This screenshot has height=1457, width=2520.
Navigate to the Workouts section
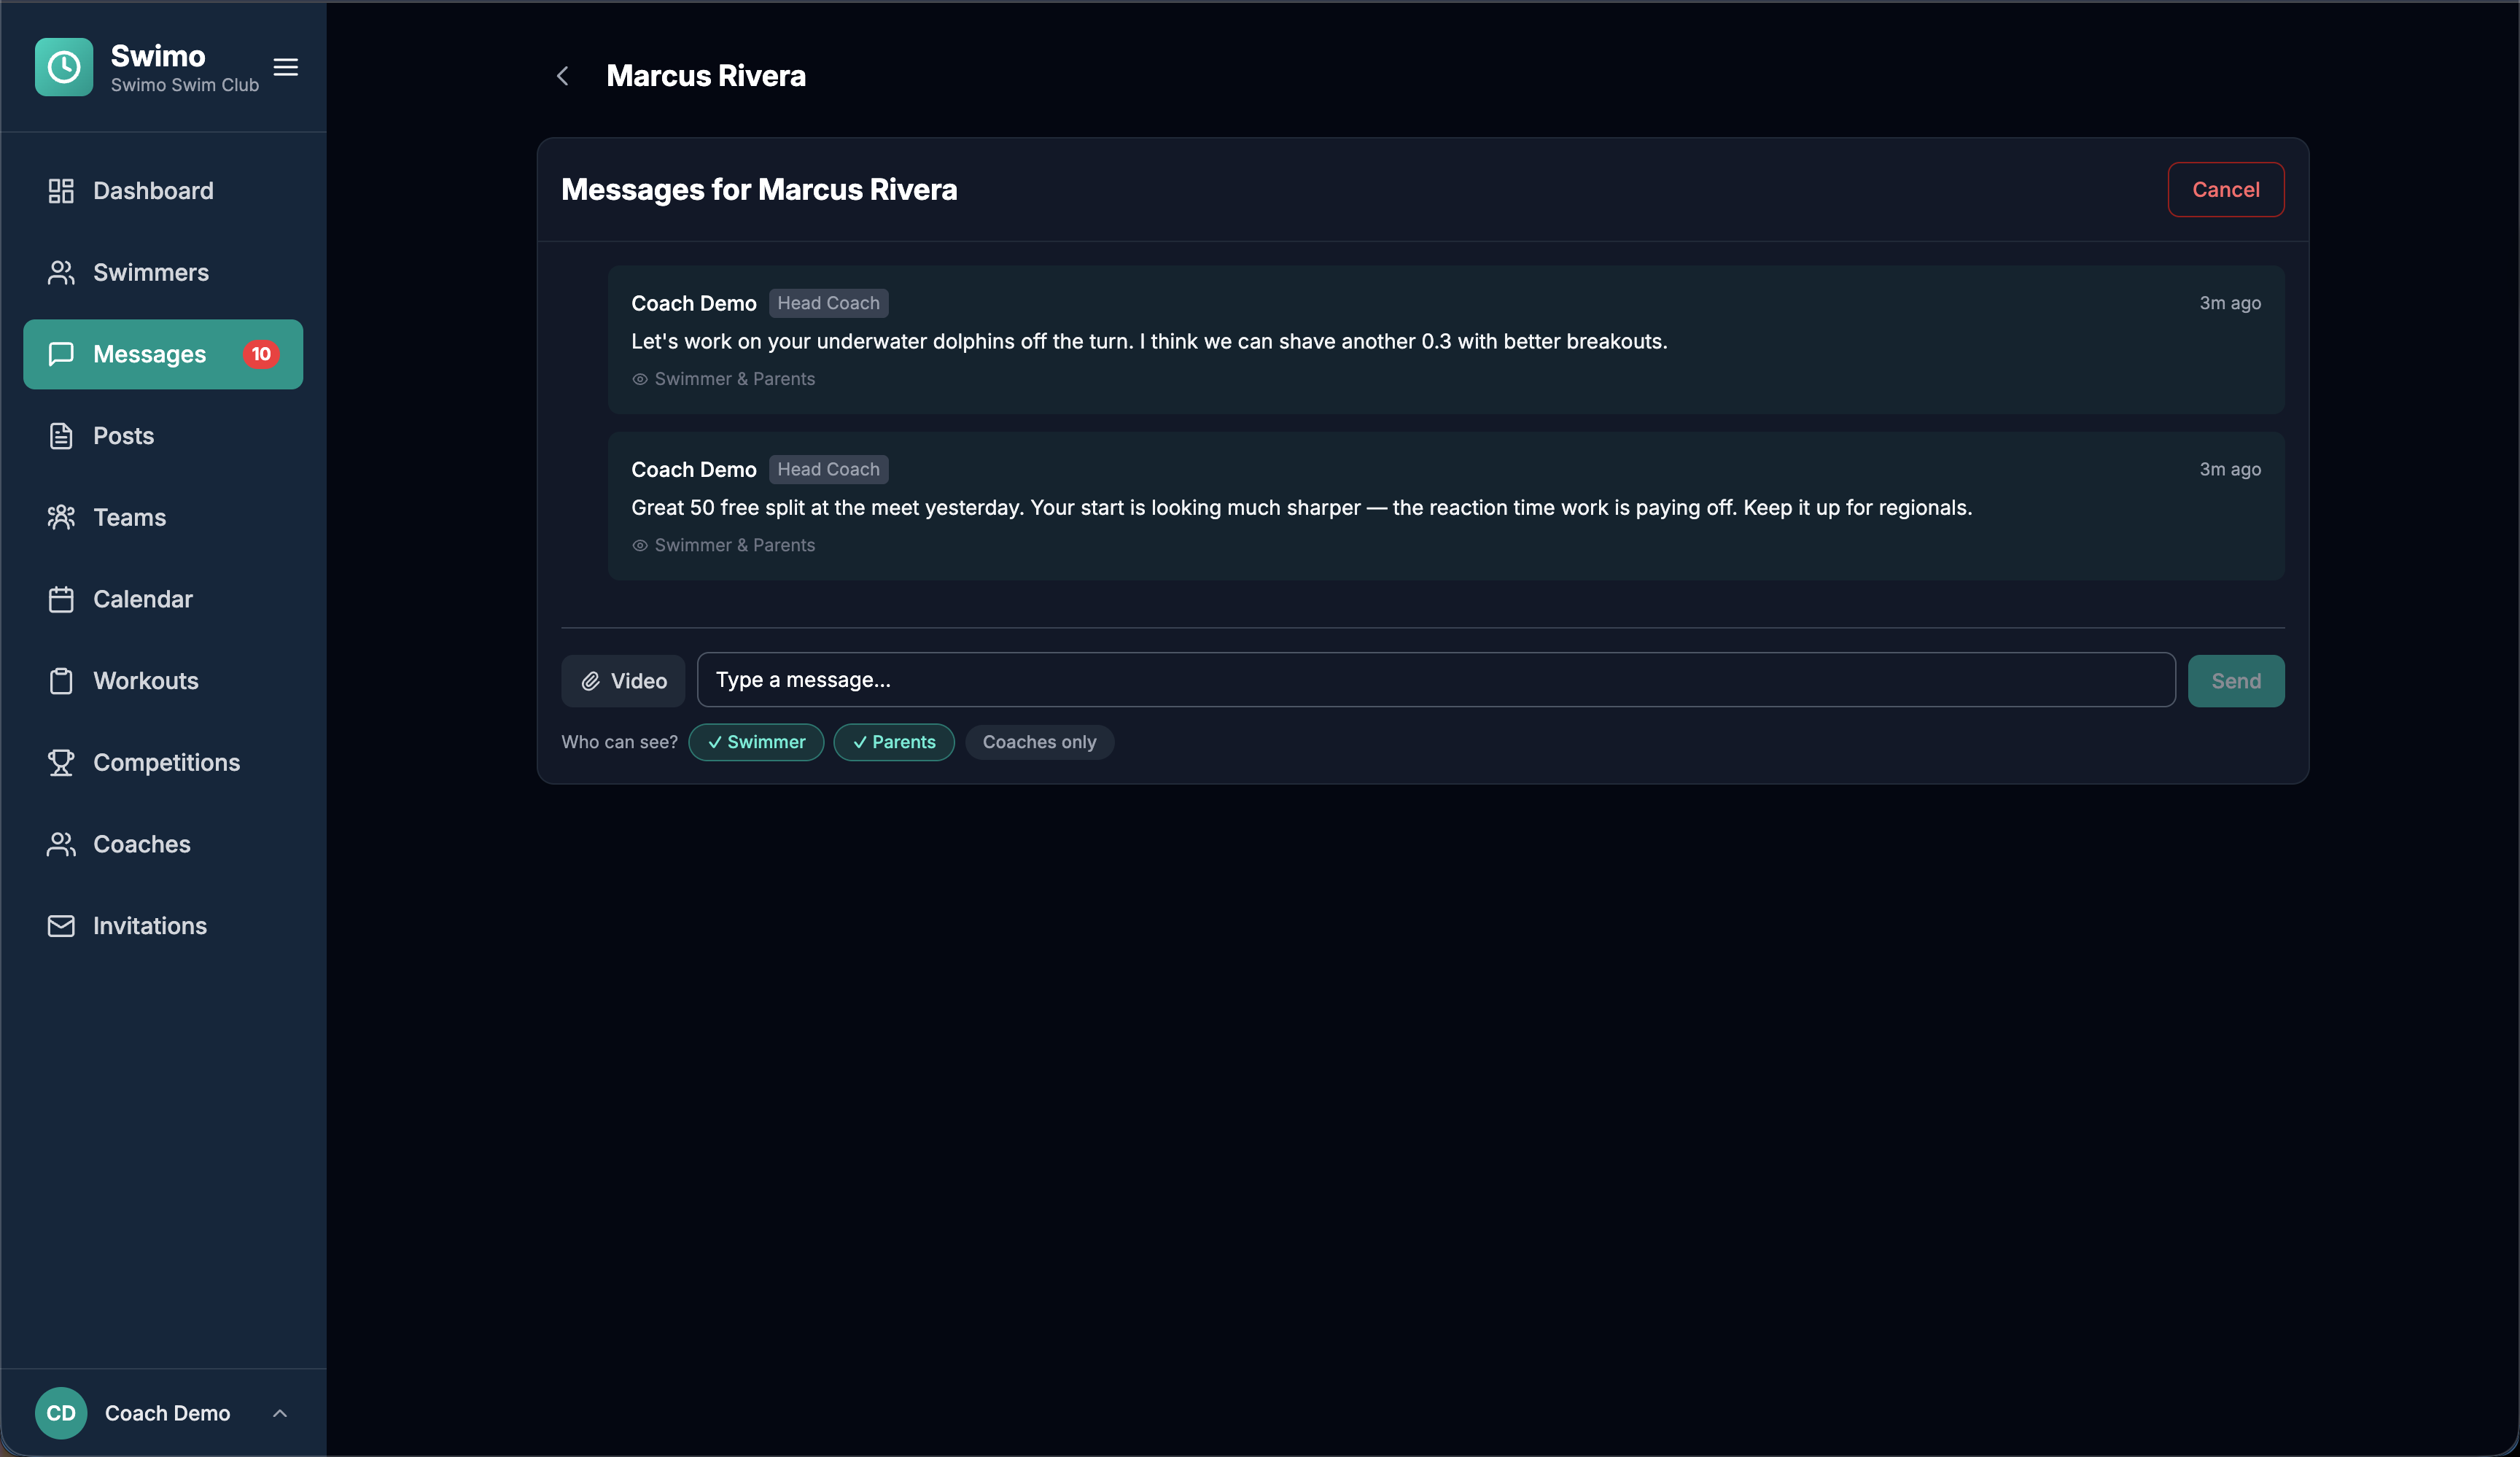[145, 680]
